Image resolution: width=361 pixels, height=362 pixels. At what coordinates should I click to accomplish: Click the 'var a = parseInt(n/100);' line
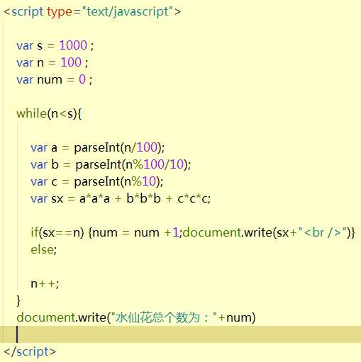97,148
